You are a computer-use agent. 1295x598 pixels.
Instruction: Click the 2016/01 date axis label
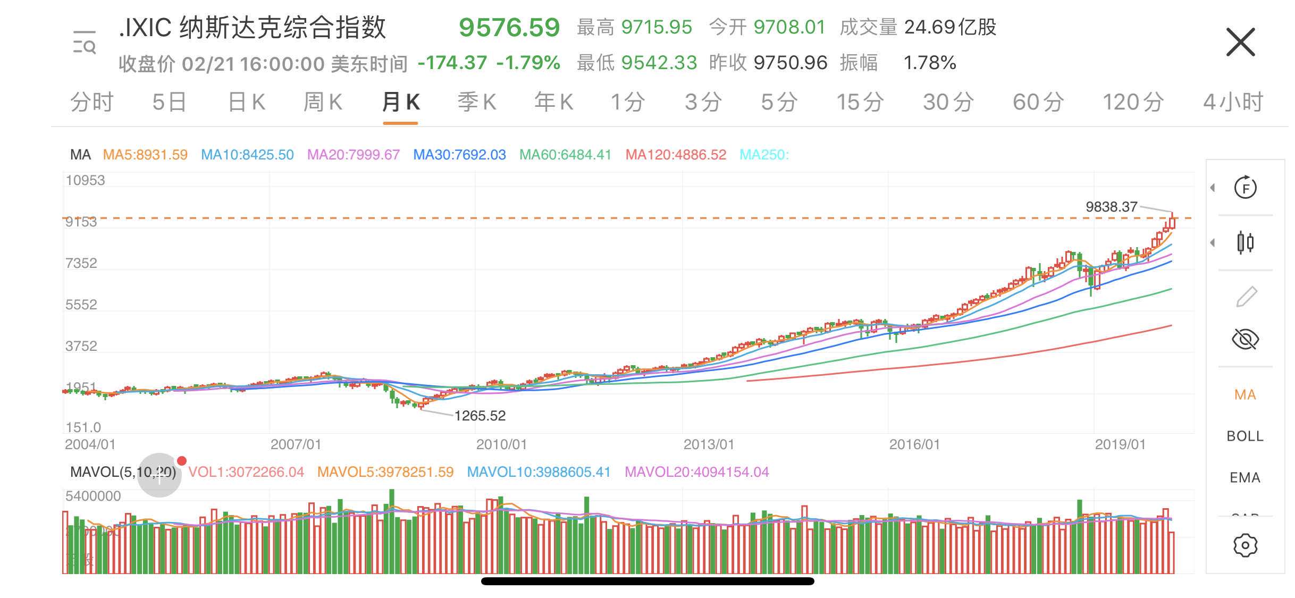tap(914, 444)
